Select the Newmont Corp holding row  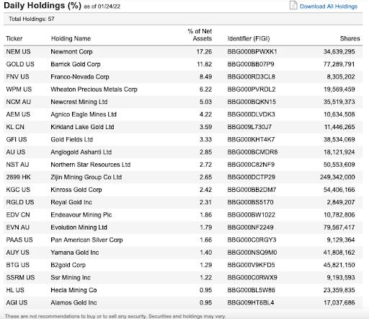(x=183, y=52)
